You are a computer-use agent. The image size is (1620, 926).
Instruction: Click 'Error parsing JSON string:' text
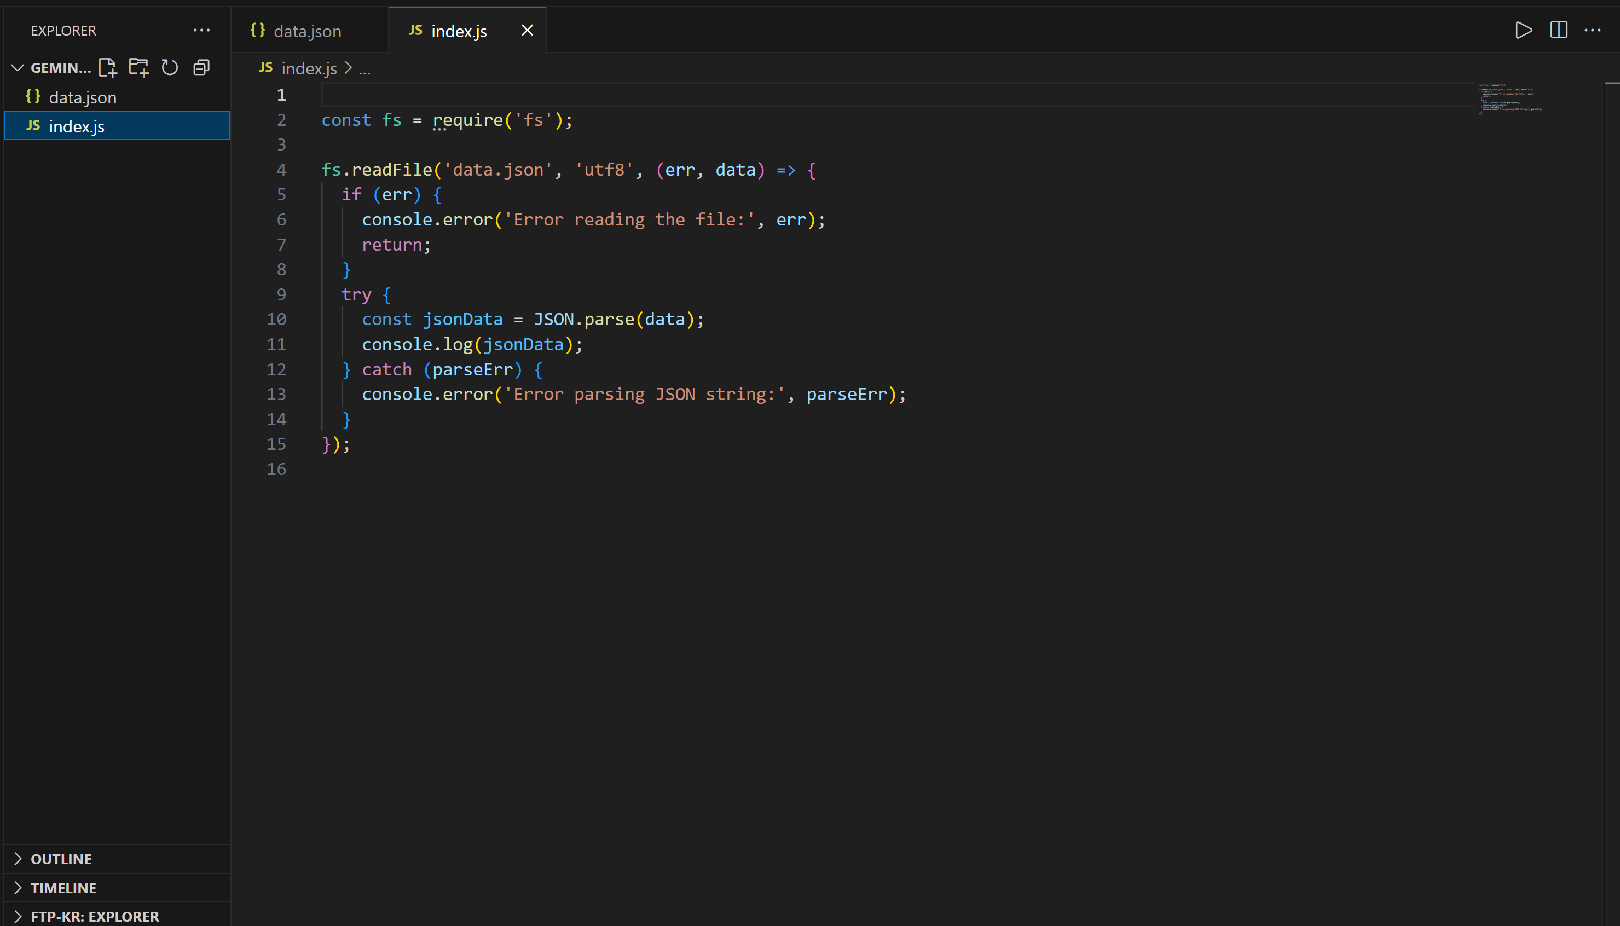645,394
